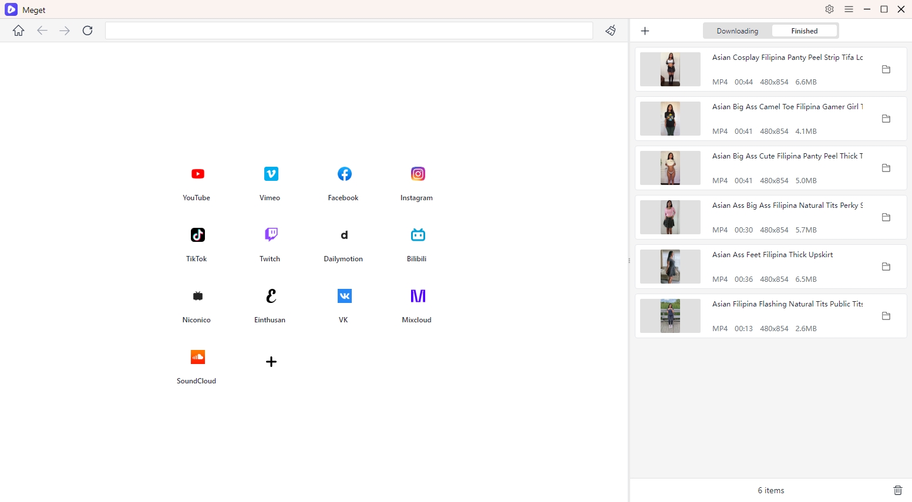Open folder for the 4.1MB video
Viewport: 912px width, 502px height.
click(x=886, y=119)
